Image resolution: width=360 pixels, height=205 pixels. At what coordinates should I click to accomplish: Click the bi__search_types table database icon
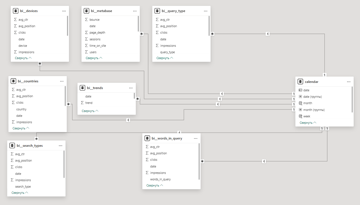(12, 146)
